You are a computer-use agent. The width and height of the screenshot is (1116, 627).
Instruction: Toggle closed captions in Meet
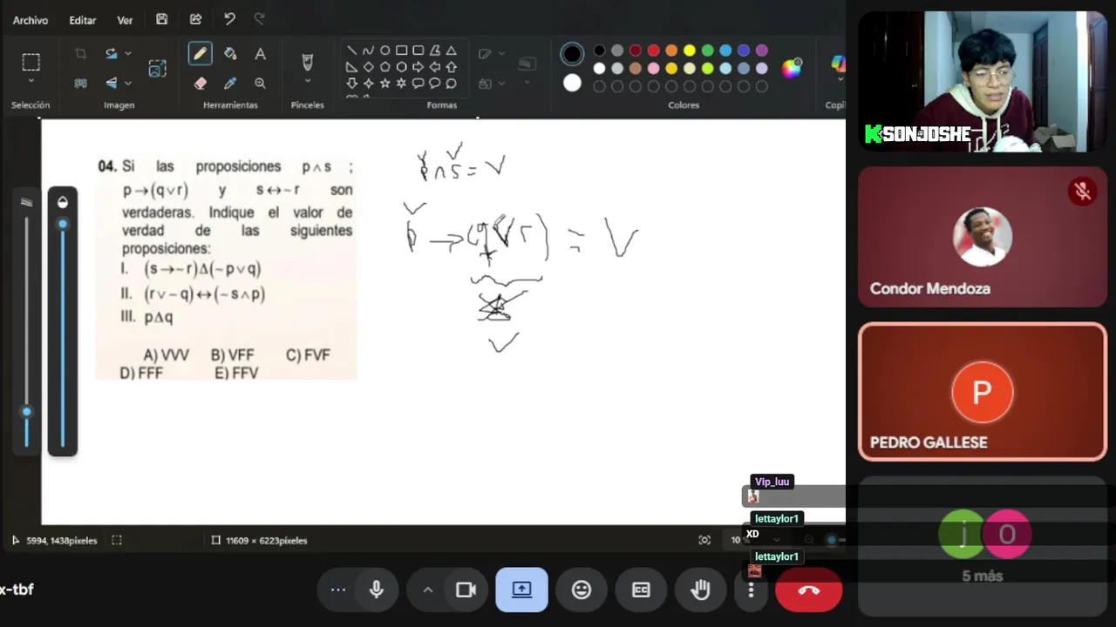(641, 590)
